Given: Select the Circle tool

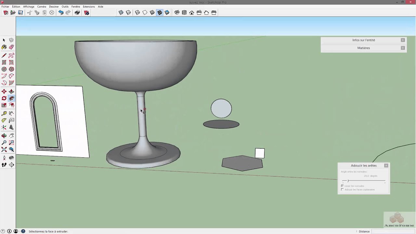Looking at the screenshot, I should pos(4,69).
